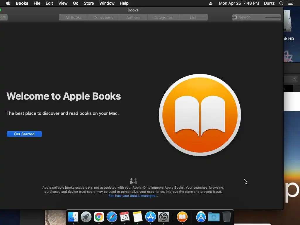Open Spotlight search magnifier icon
This screenshot has width=300, height=225.
click(281, 3)
